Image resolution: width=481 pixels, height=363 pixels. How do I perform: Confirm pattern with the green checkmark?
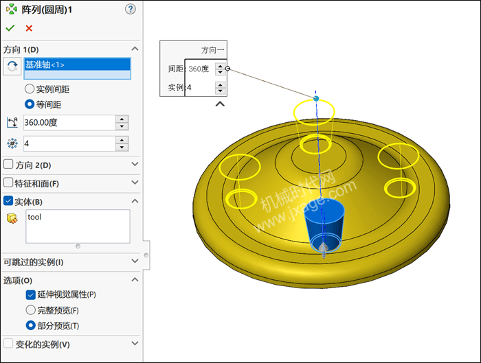(10, 28)
